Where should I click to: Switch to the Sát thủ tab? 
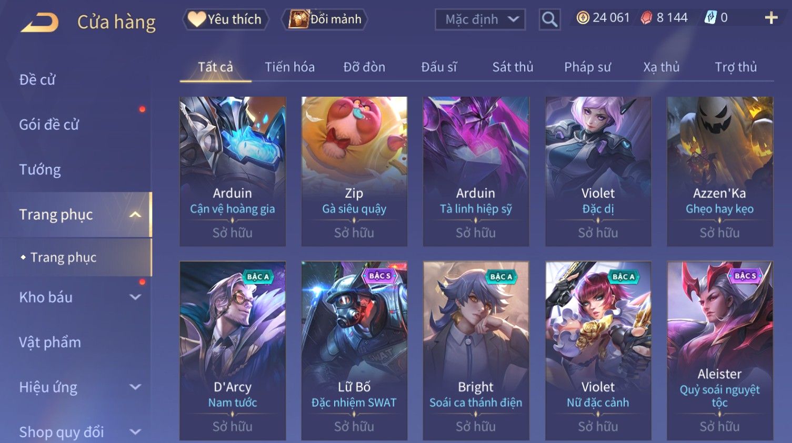(x=513, y=67)
